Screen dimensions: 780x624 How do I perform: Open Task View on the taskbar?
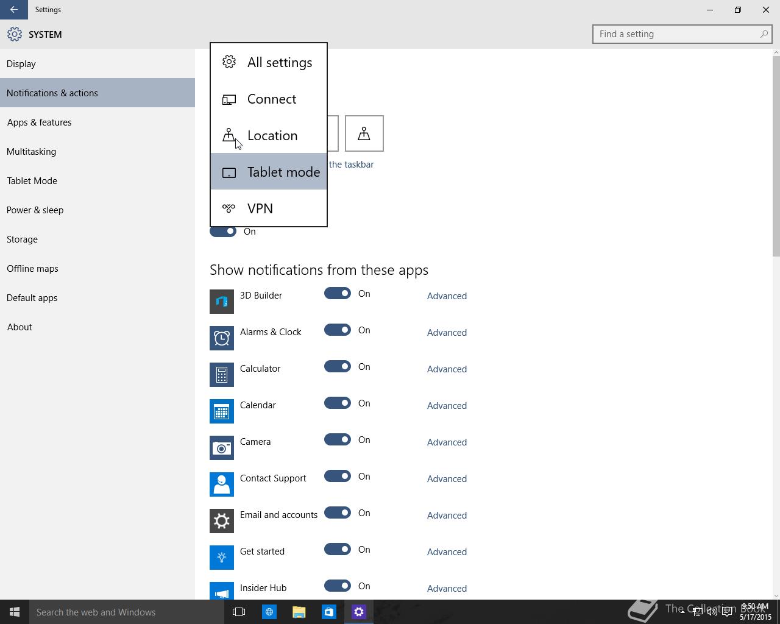tap(239, 612)
